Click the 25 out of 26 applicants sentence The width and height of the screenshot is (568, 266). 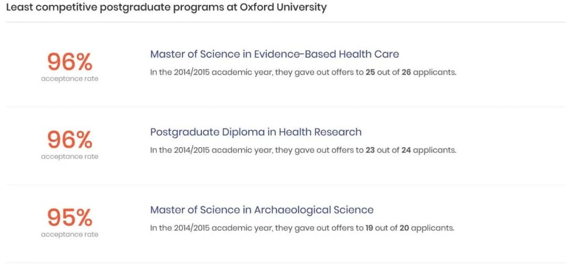click(303, 72)
